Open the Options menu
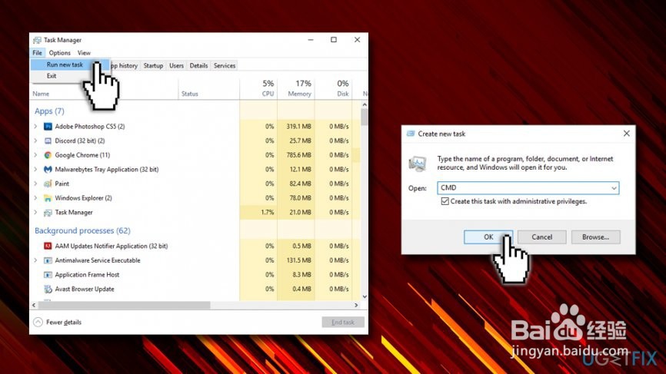 [x=59, y=52]
